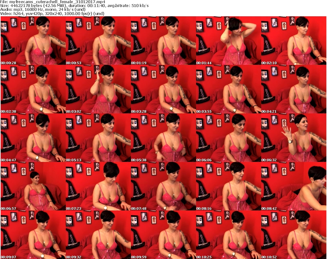Open the frame at 00:01:19
This screenshot has width=327, height=259.
pos(163,41)
